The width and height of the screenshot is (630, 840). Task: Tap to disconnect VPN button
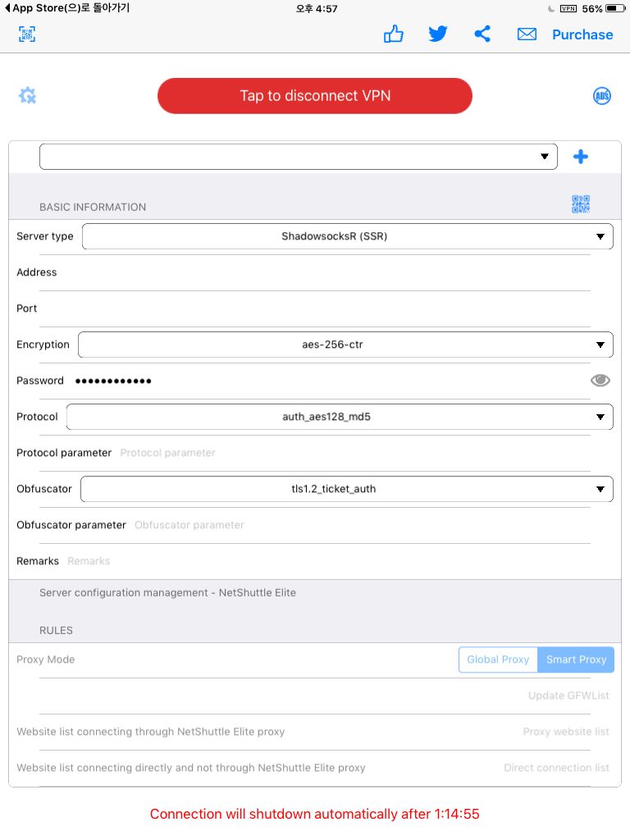click(x=315, y=96)
